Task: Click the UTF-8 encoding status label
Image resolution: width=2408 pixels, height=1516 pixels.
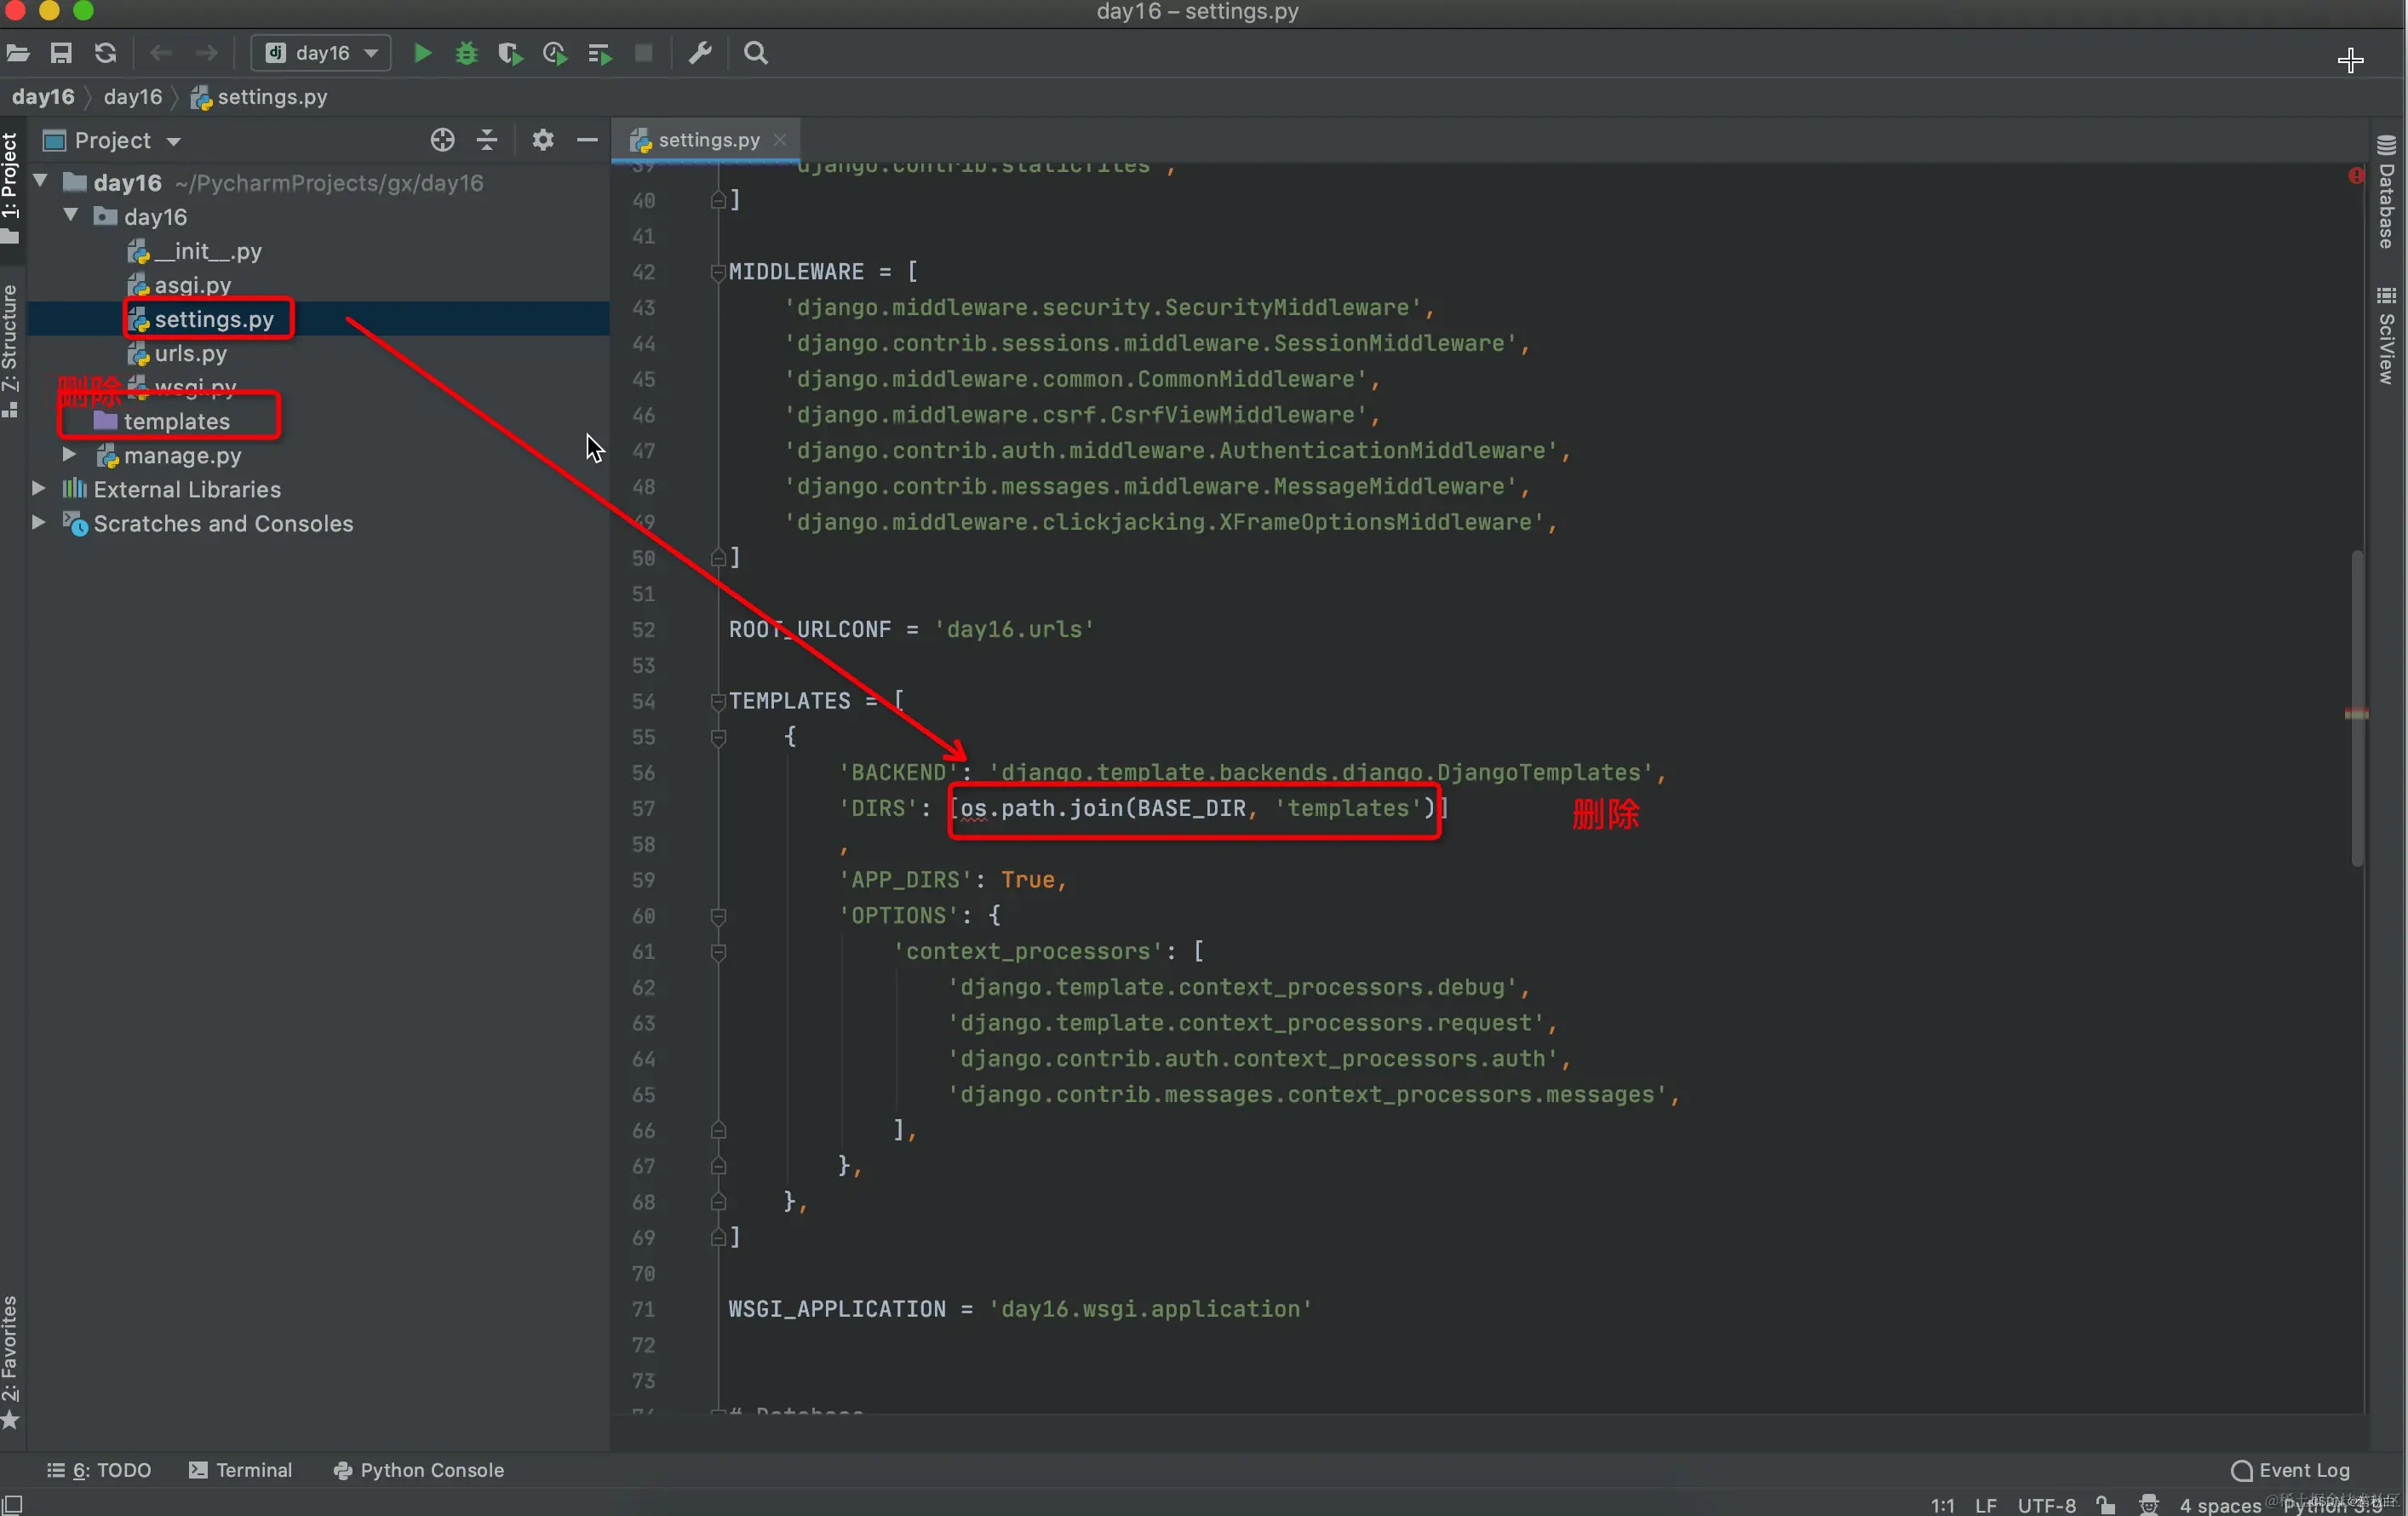Action: [x=2046, y=1505]
